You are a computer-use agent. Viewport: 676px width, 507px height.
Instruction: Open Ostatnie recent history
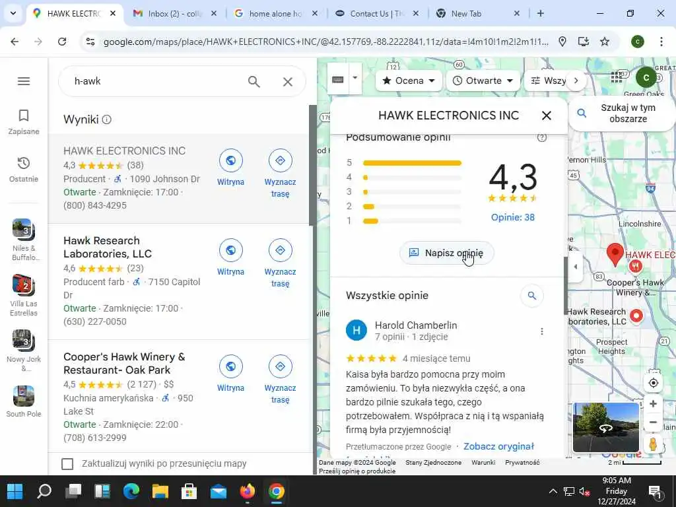[24, 170]
